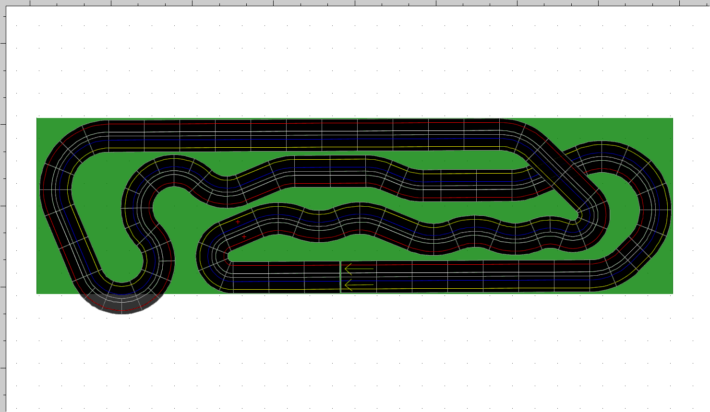This screenshot has width=710, height=412.
Task: Click the start/finish line across the bottom straight
Action: click(340, 277)
